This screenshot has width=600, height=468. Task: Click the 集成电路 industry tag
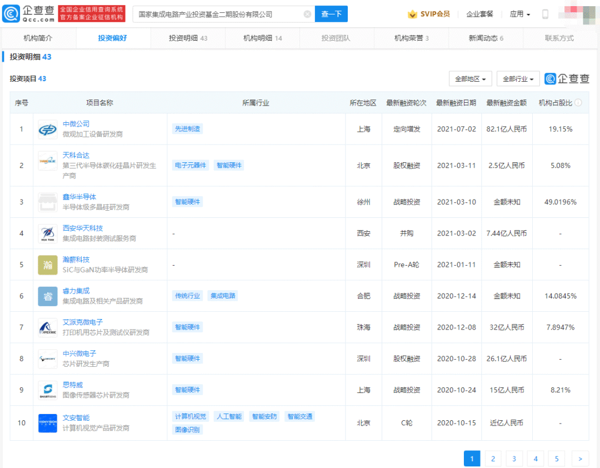tap(223, 296)
